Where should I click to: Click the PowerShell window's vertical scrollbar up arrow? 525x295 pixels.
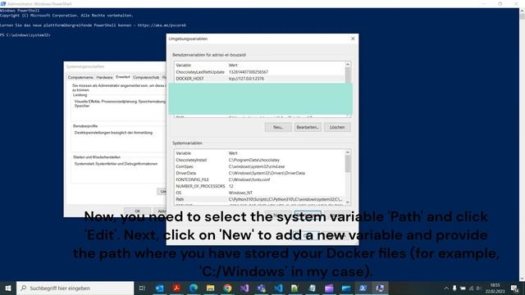click(522, 11)
